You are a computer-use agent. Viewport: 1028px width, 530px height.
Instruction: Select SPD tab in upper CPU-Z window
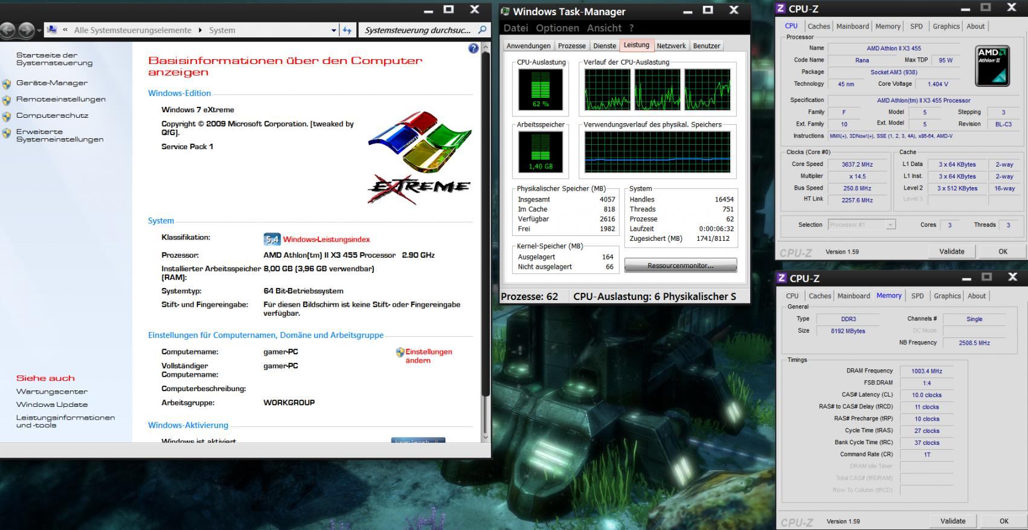click(916, 27)
